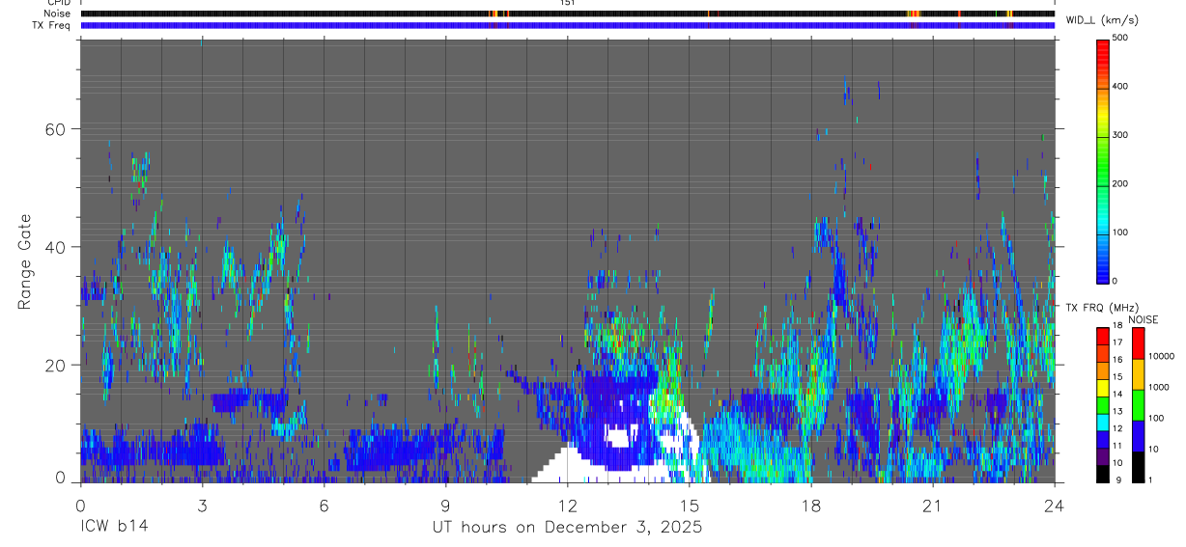Click the '60' tick on Range Gate axis

(x=56, y=129)
